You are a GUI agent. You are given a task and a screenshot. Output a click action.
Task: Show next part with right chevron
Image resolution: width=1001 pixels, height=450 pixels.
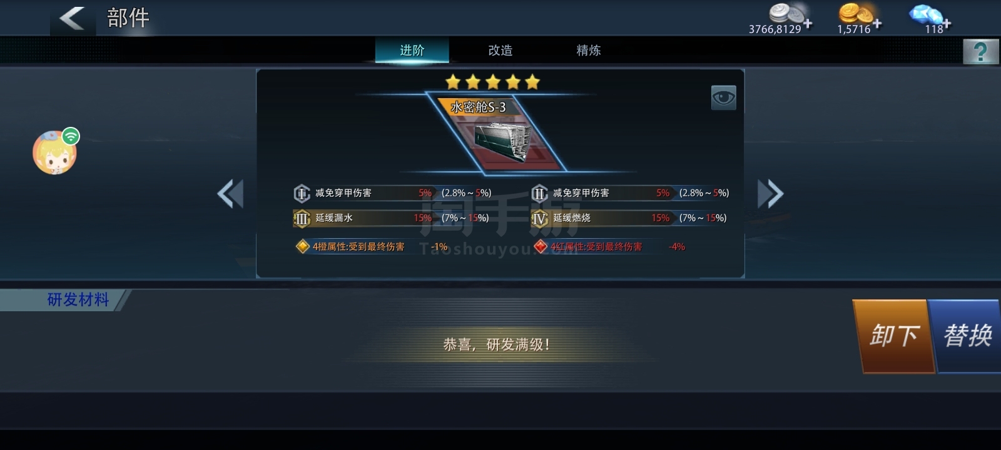pyautogui.click(x=770, y=194)
